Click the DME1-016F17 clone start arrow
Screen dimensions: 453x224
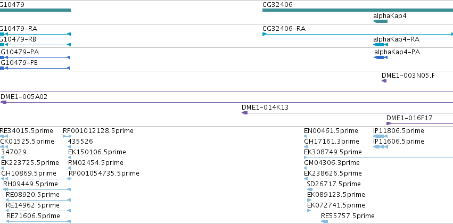(x=389, y=123)
